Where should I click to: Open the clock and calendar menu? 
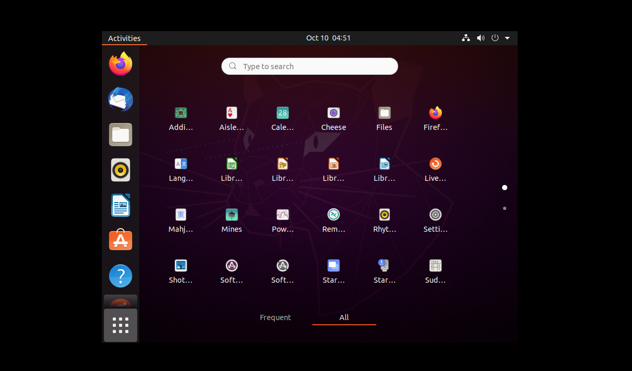(x=328, y=38)
